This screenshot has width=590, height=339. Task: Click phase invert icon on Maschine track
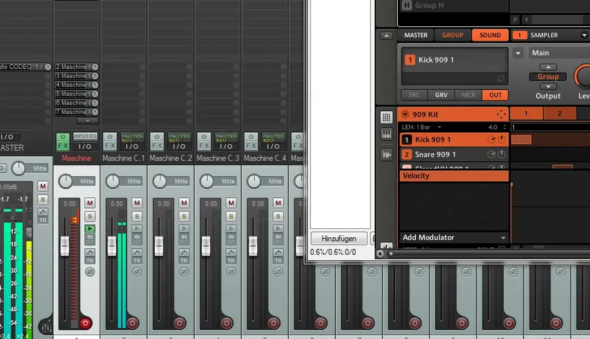pos(90,272)
